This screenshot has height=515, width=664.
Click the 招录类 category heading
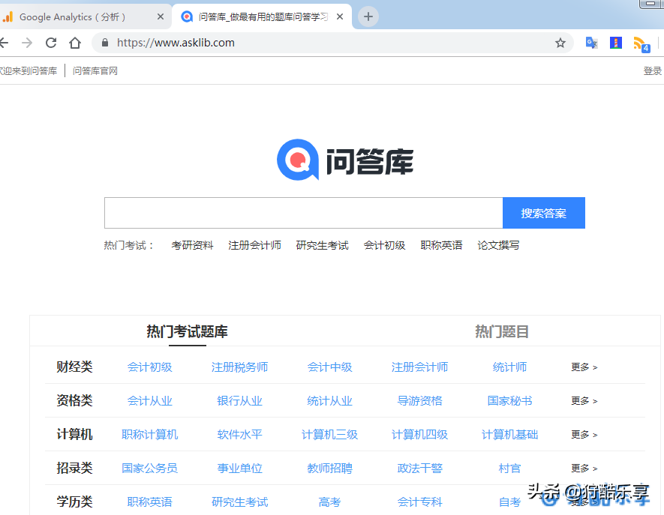point(74,469)
